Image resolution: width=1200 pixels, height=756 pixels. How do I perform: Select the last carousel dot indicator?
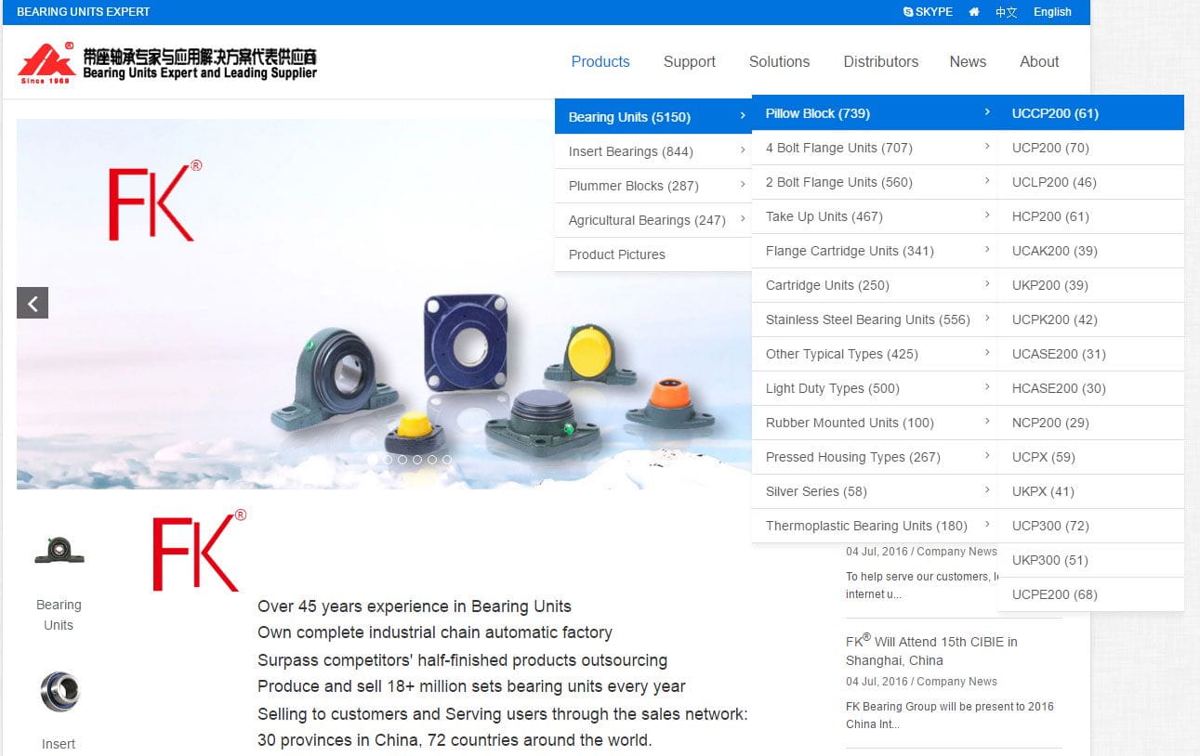[x=447, y=460]
